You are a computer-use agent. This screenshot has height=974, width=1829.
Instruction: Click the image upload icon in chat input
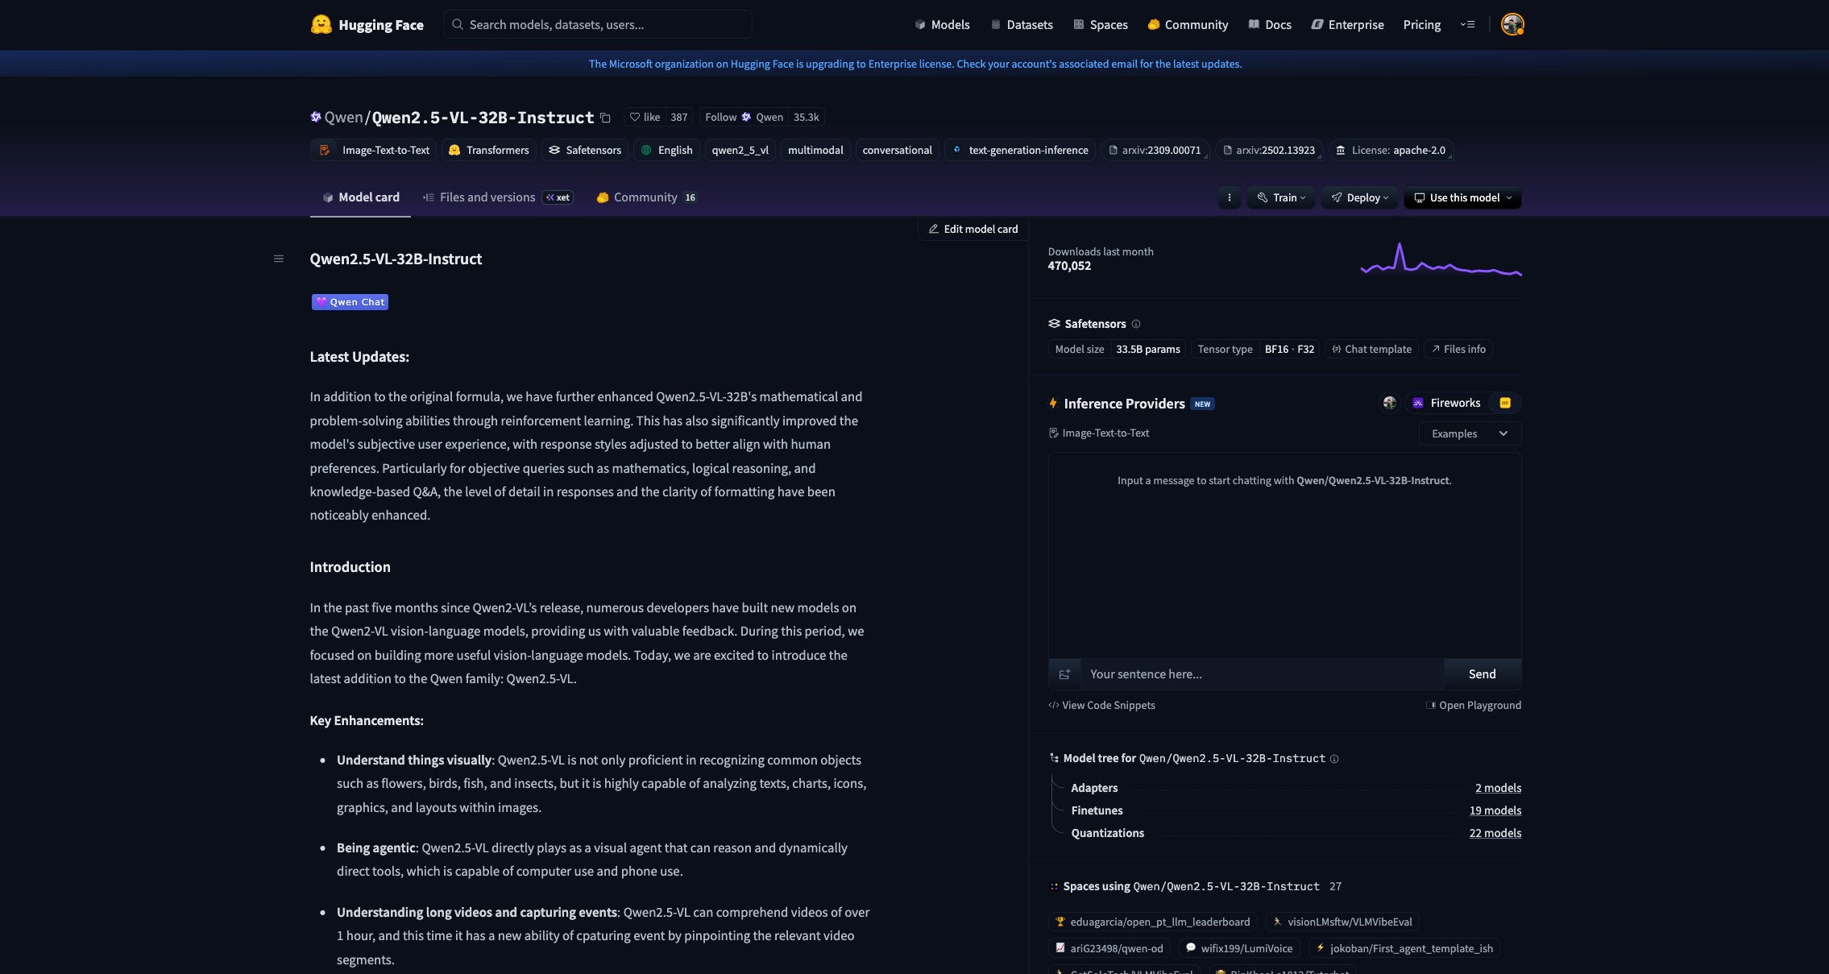[1064, 674]
